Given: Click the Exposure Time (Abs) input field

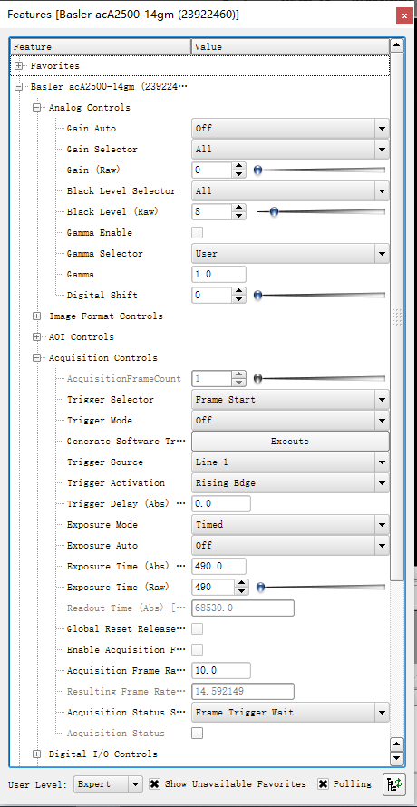Looking at the screenshot, I should [x=218, y=566].
